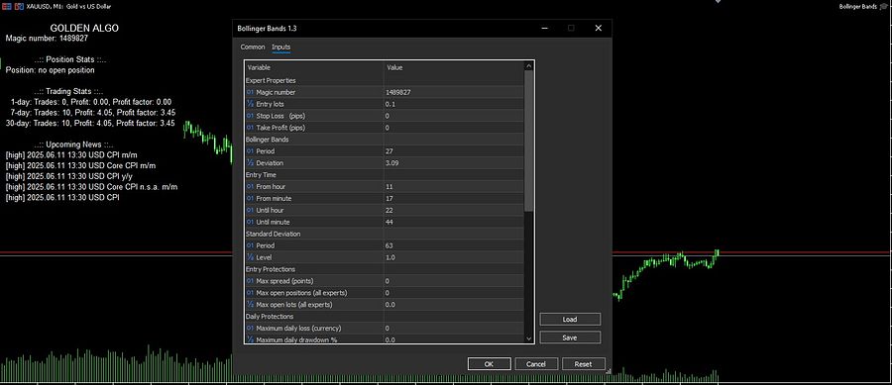
Task: Click the Save button
Action: point(570,337)
